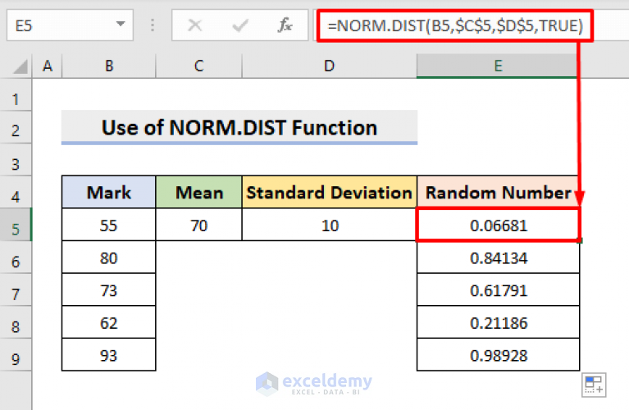Image resolution: width=629 pixels, height=410 pixels.
Task: Click the 'Standard Deviation' header cell
Action: click(330, 192)
